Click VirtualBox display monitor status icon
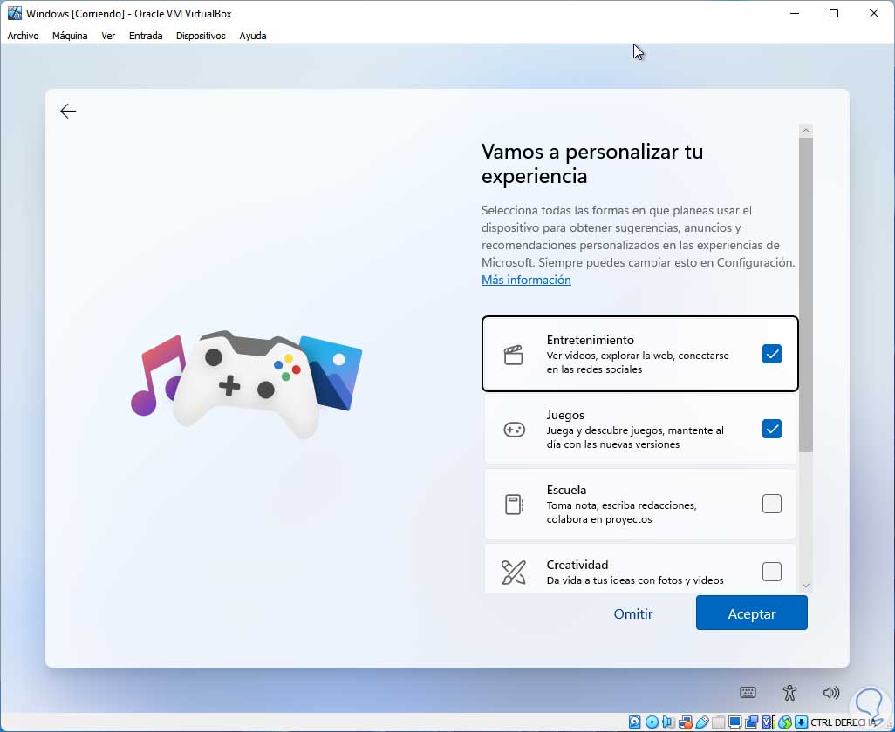The height and width of the screenshot is (732, 895). click(735, 722)
